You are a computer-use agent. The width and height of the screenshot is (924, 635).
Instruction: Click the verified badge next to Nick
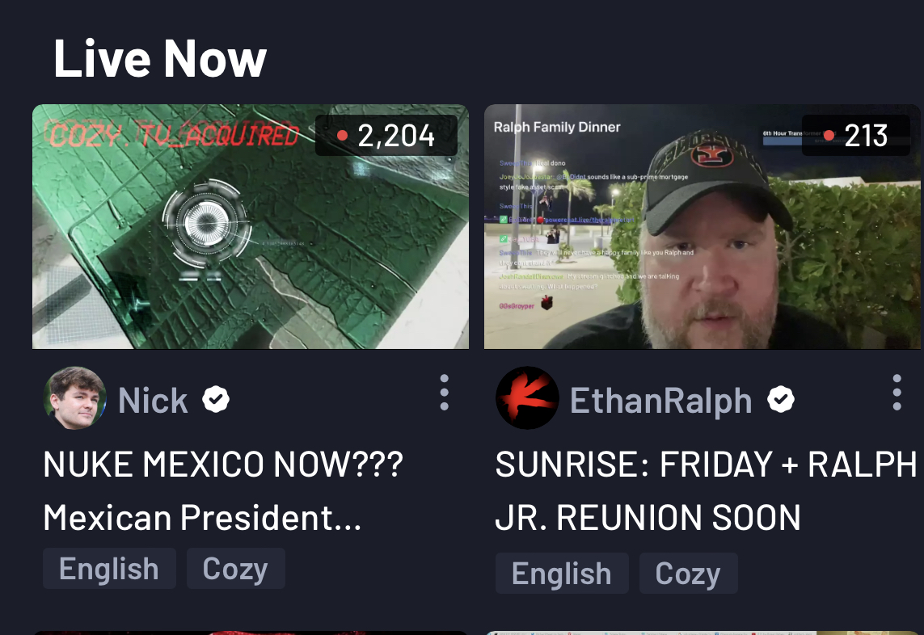(x=216, y=399)
